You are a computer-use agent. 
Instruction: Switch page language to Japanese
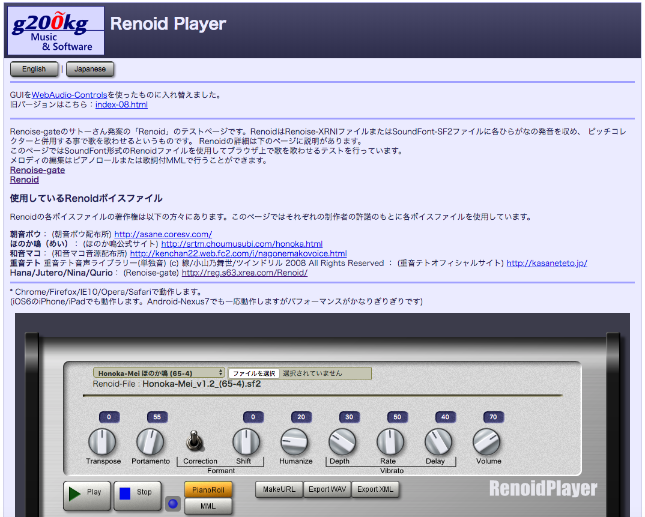(x=90, y=69)
